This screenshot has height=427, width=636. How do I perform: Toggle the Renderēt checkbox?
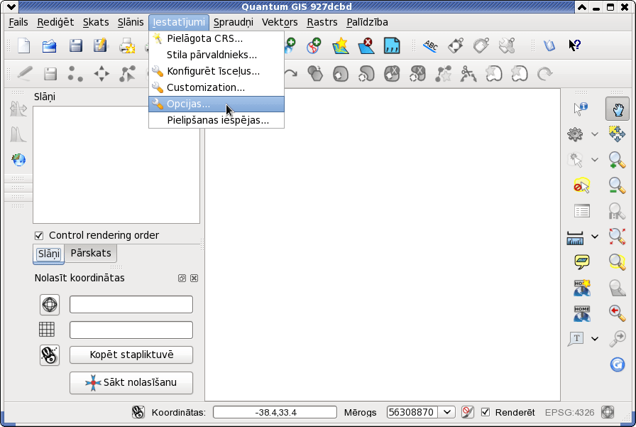click(485, 412)
